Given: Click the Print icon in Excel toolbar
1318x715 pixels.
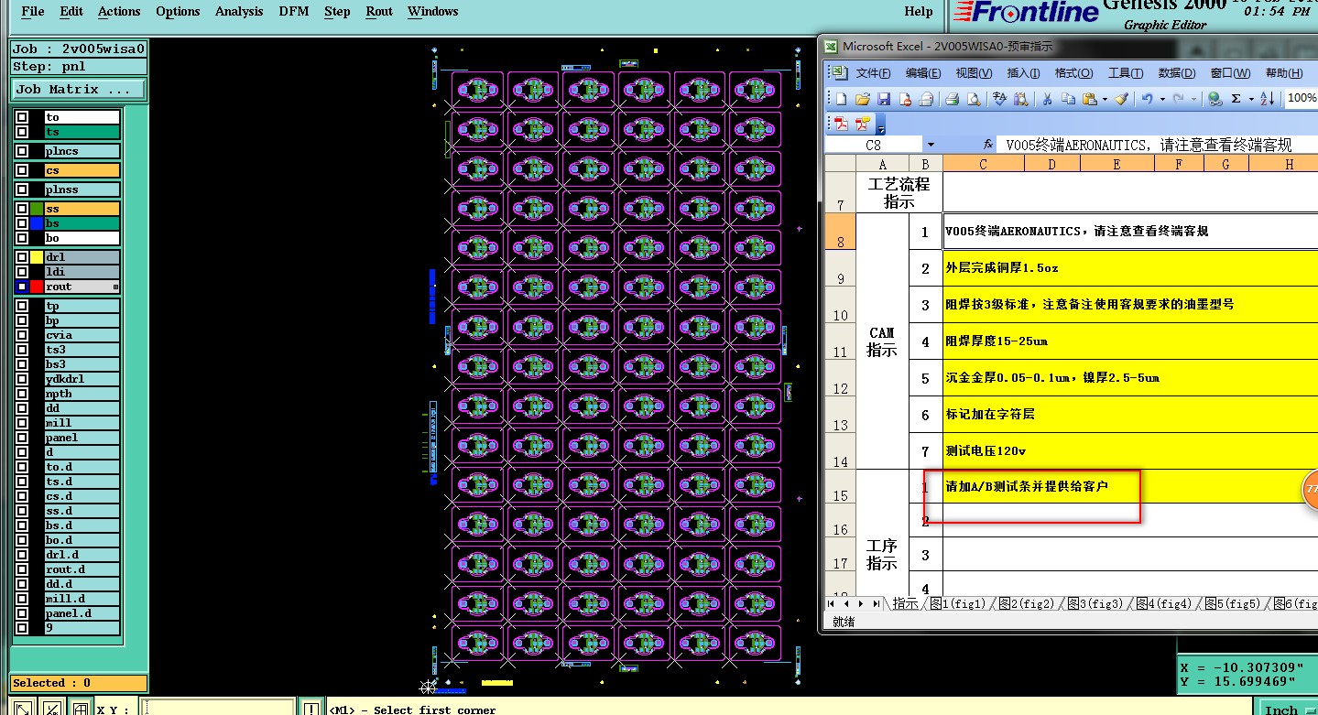Looking at the screenshot, I should (952, 99).
